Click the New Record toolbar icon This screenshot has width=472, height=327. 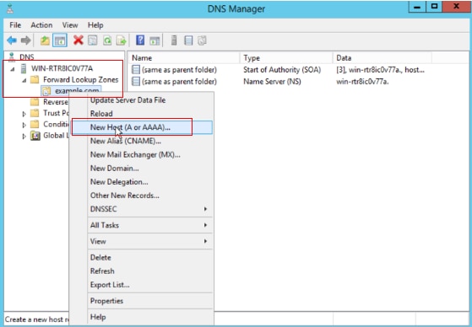coord(203,40)
